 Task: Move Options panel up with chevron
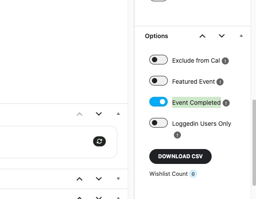tap(202, 36)
